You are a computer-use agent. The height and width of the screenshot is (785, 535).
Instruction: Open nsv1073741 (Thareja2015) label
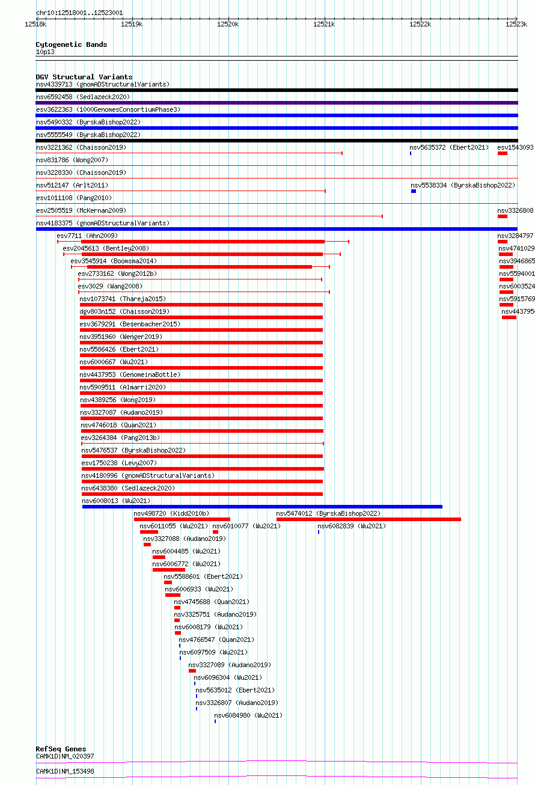[123, 299]
